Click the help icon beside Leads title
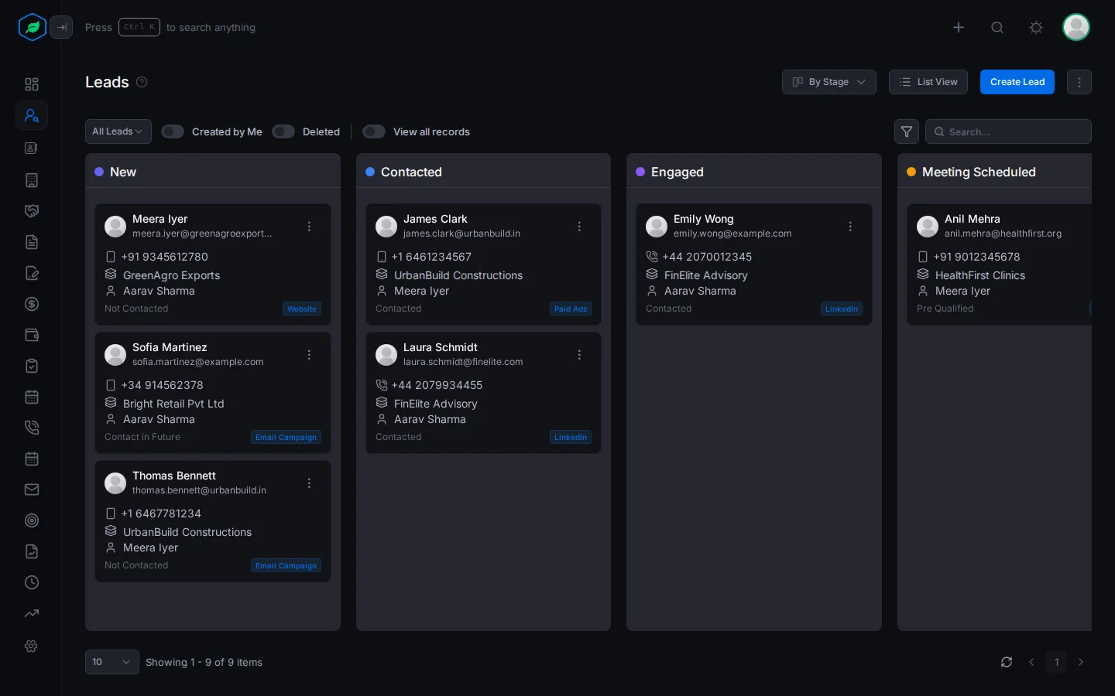Screen dimensions: 1115x696 [x=142, y=82]
